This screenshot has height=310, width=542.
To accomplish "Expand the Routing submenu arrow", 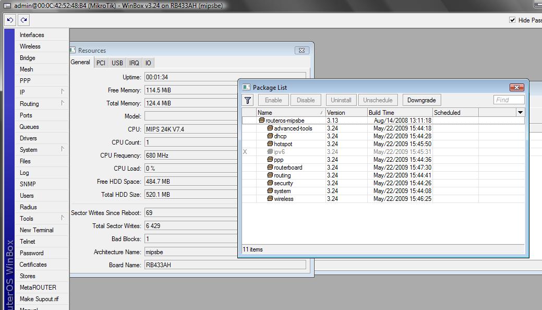I will [63, 103].
